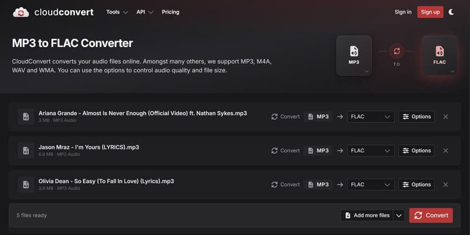470x235 pixels.
Task: Click the file icon beside Jason Mraz track
Action: (26, 150)
